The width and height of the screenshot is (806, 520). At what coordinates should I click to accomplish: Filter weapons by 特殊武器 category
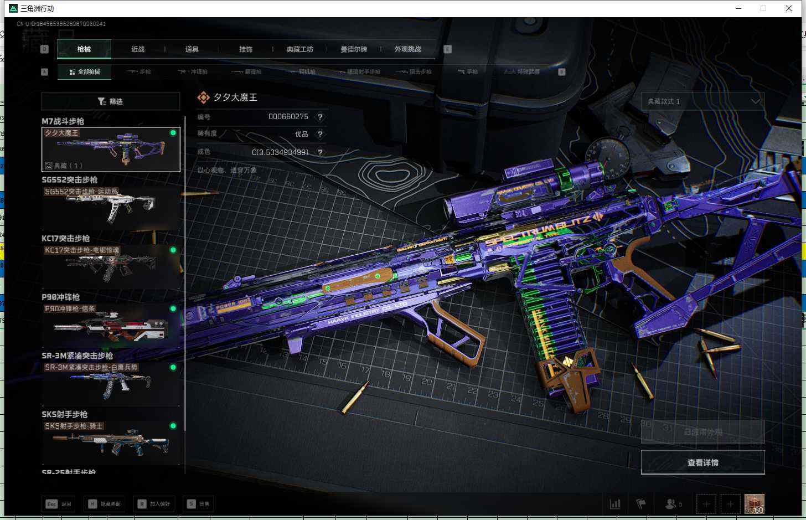point(522,72)
